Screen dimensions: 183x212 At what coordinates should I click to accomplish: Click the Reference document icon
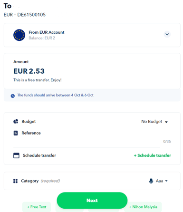[x=16, y=133]
